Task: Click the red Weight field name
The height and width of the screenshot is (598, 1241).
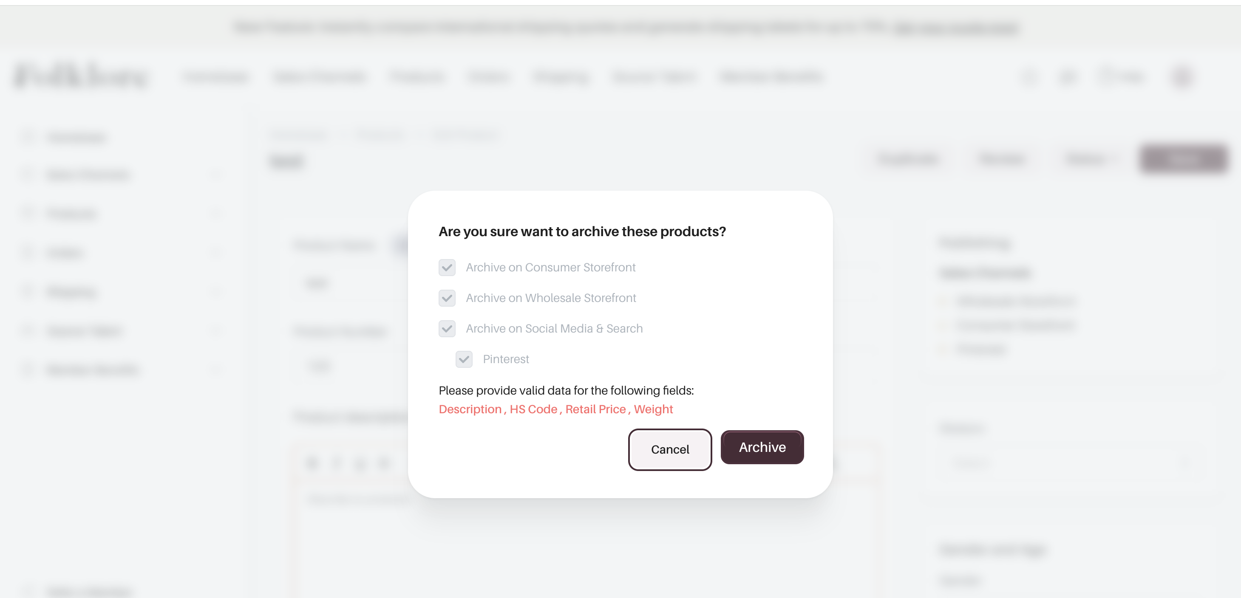Action: click(x=653, y=409)
